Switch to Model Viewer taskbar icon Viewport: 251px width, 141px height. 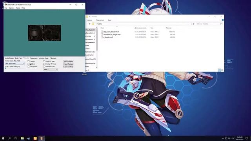tap(42, 138)
